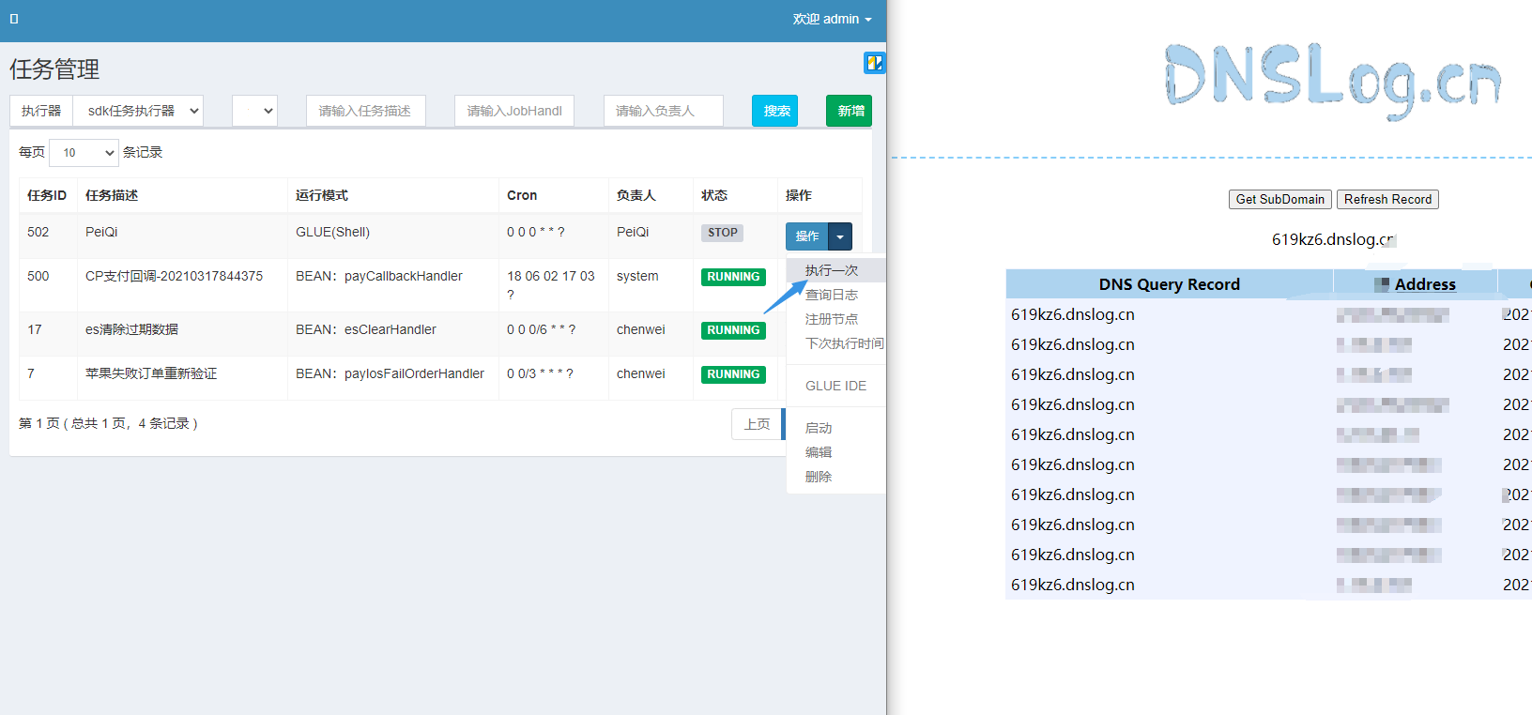1532x715 pixels.
Task: Click the blue-yellow icon at top right of panel
Action: [x=874, y=63]
